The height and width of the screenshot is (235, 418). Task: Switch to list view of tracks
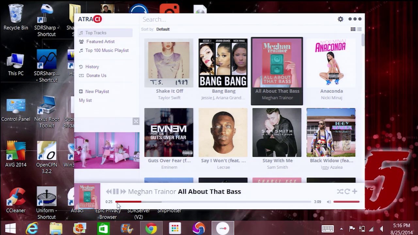(359, 29)
